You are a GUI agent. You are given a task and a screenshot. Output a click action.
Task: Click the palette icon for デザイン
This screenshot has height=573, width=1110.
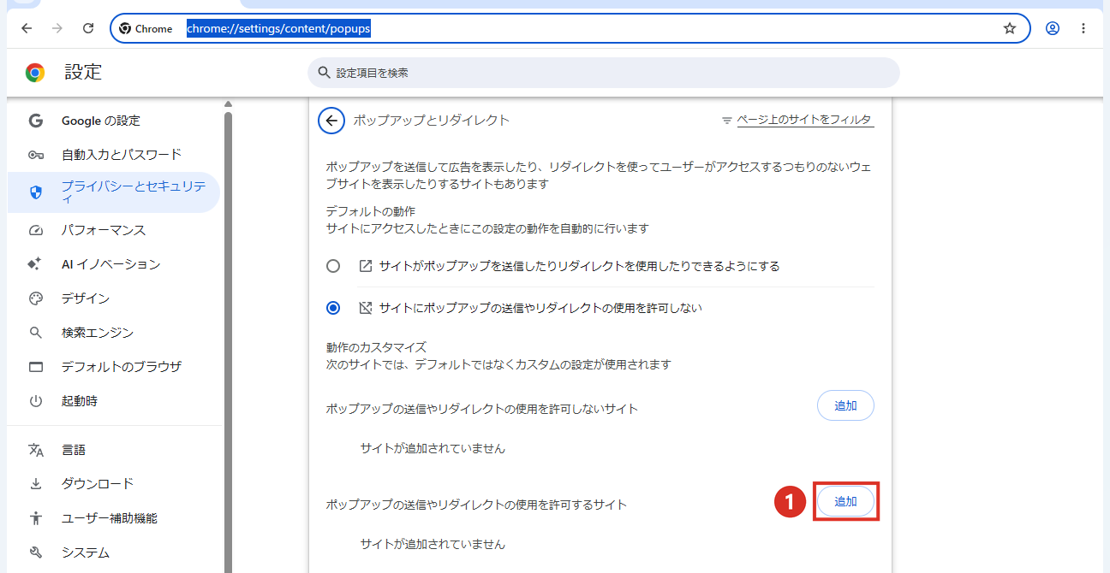35,298
